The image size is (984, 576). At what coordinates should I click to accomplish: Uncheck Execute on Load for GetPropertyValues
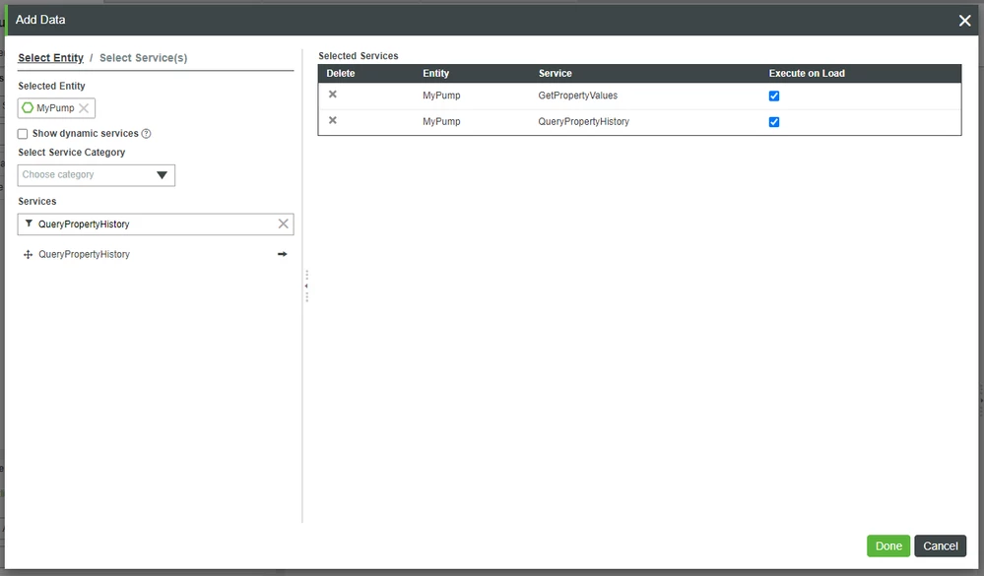tap(773, 95)
